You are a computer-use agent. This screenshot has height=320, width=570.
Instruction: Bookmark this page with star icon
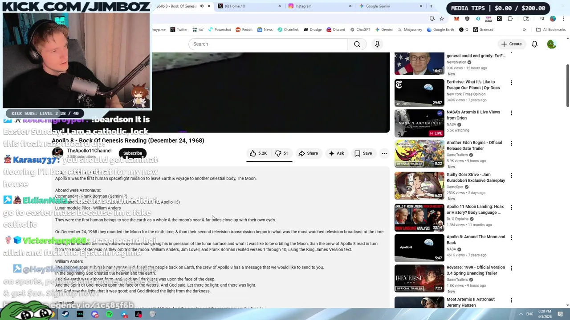[x=441, y=19]
